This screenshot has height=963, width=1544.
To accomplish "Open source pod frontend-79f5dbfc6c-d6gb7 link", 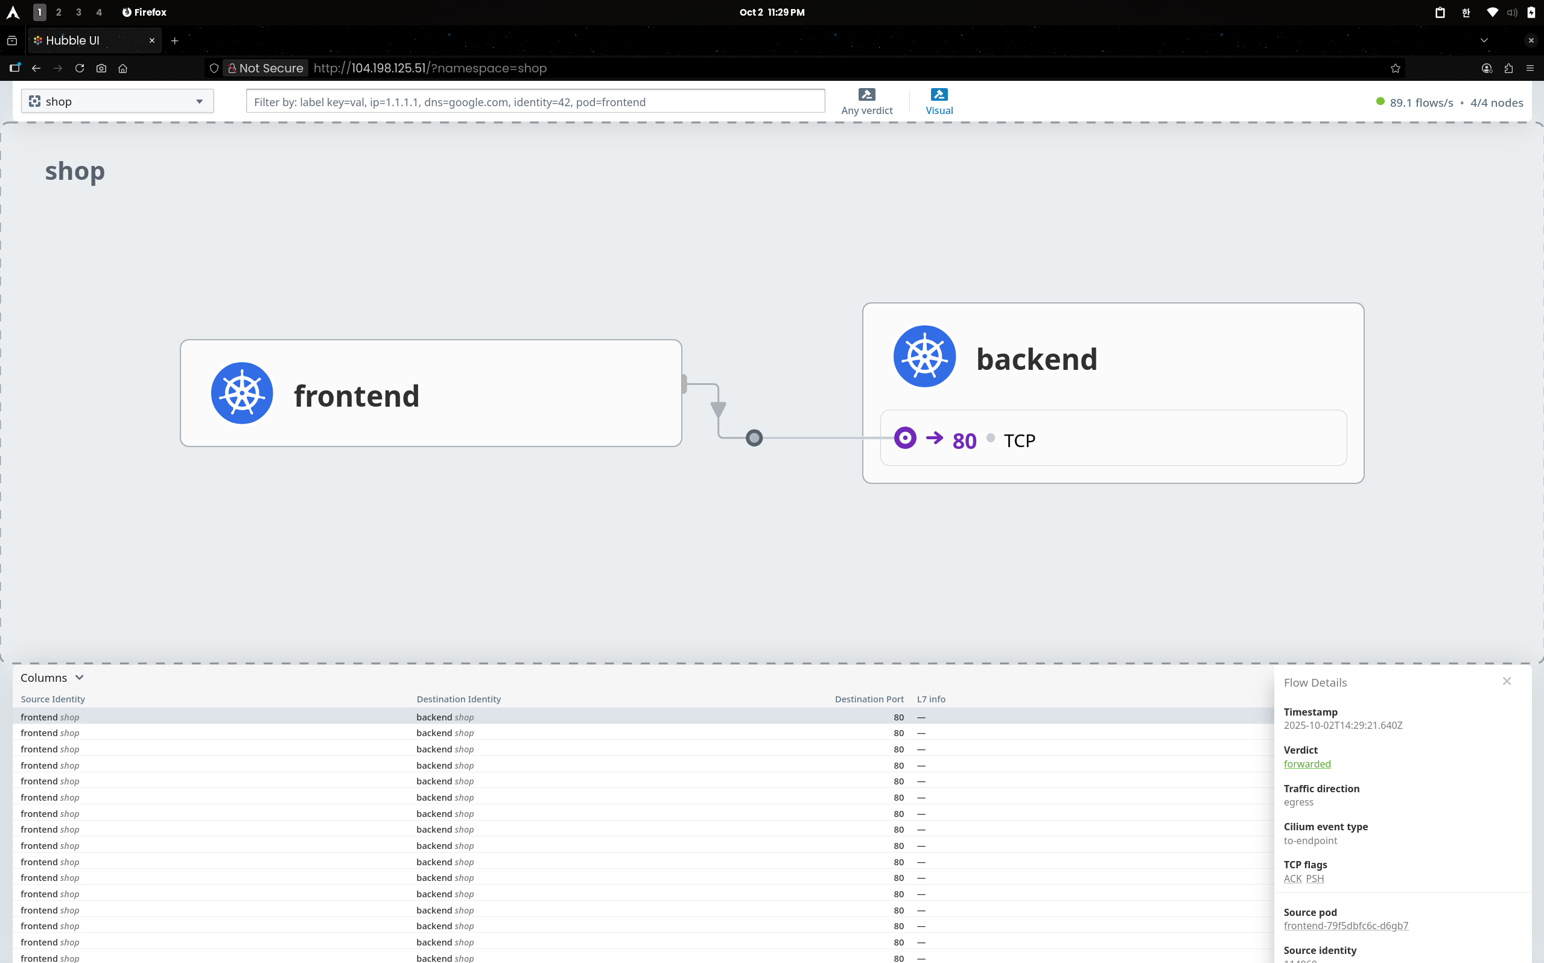I will point(1345,926).
